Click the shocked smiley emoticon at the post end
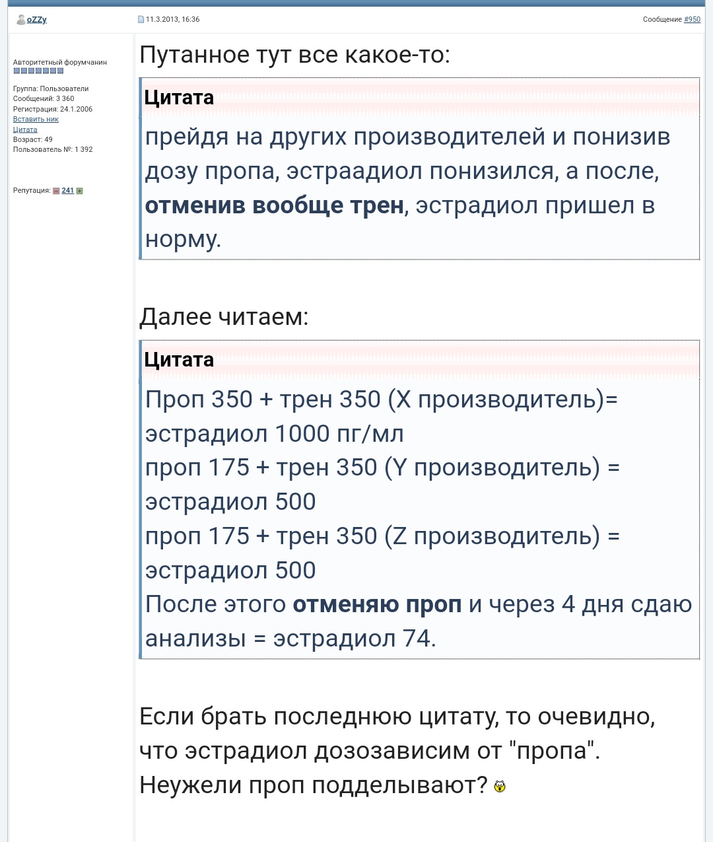Image resolution: width=713 pixels, height=842 pixels. 500,786
